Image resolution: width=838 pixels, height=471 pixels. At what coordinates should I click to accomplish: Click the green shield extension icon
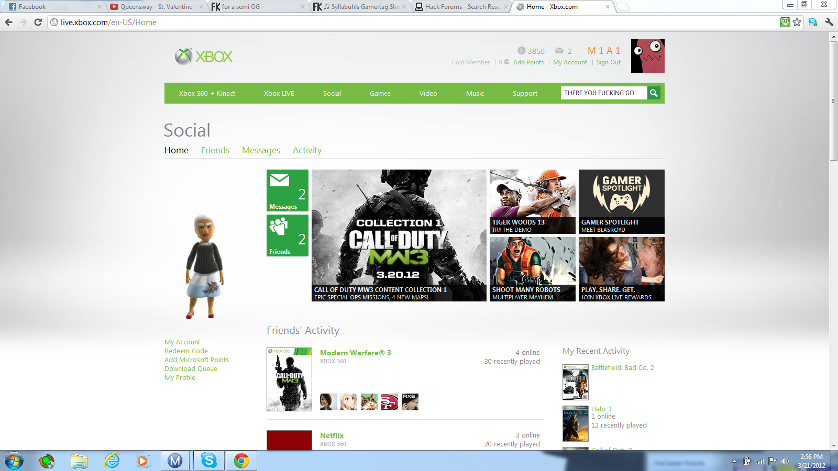[785, 22]
